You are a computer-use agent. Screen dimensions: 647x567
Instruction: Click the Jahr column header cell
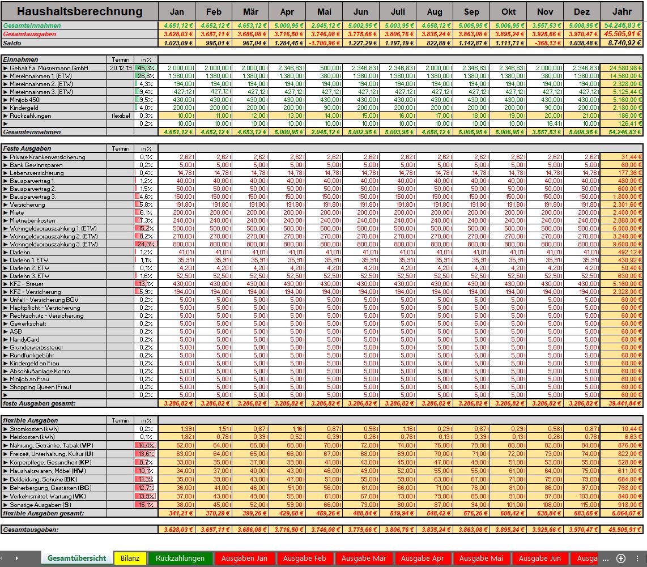click(622, 11)
